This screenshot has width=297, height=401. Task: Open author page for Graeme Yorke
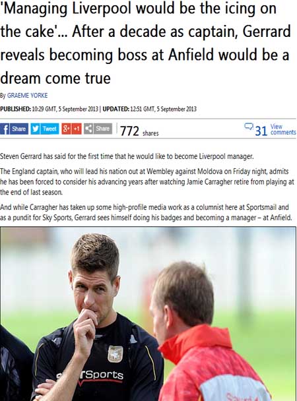click(27, 96)
